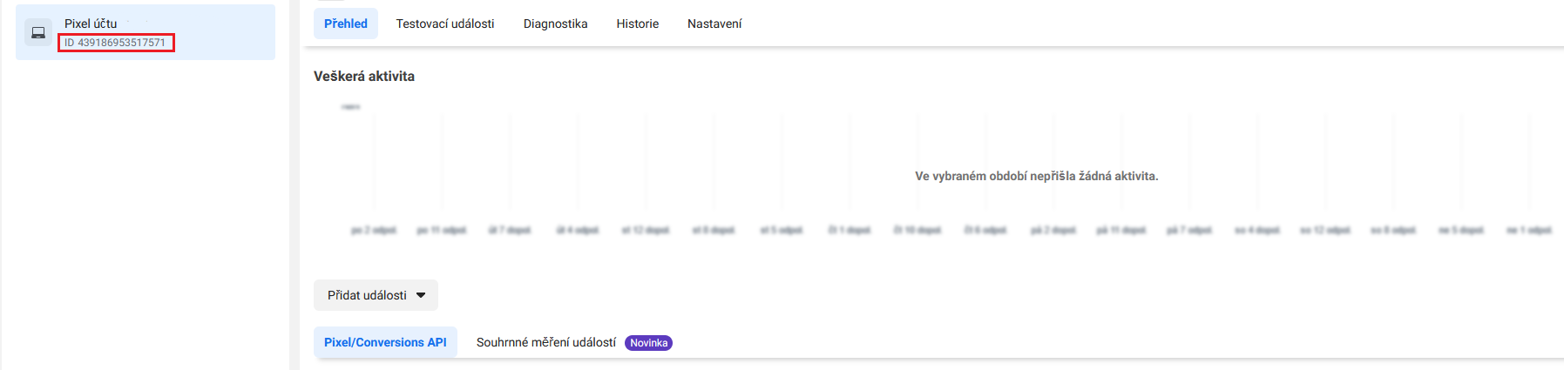
Task: Click the first x-axis label po 2 odpol.
Action: pyautogui.click(x=373, y=231)
